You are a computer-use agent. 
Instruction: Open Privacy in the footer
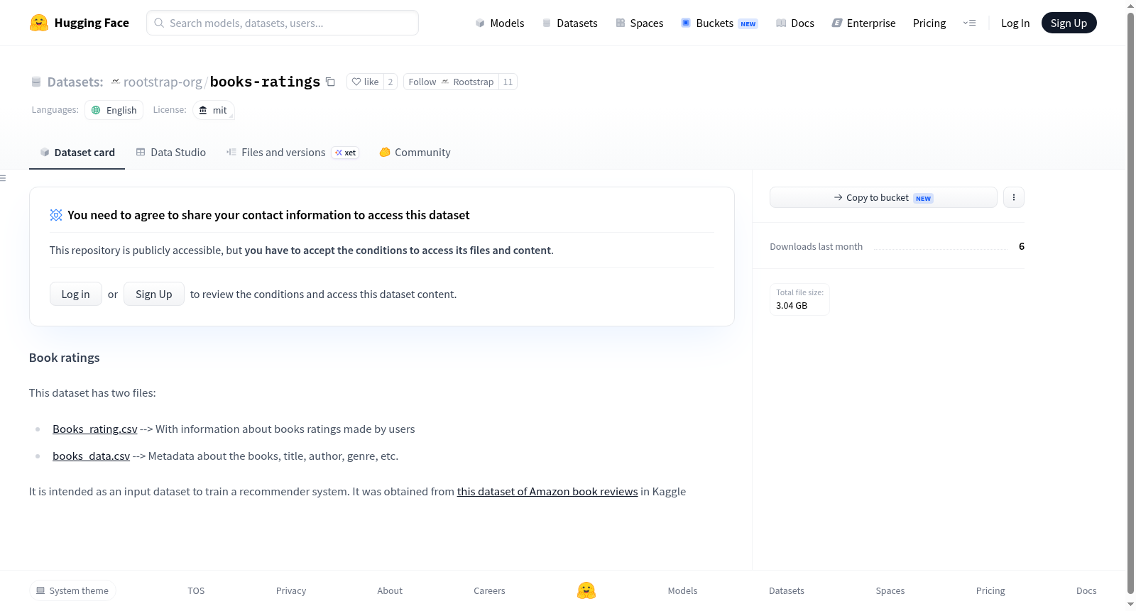click(x=291, y=590)
